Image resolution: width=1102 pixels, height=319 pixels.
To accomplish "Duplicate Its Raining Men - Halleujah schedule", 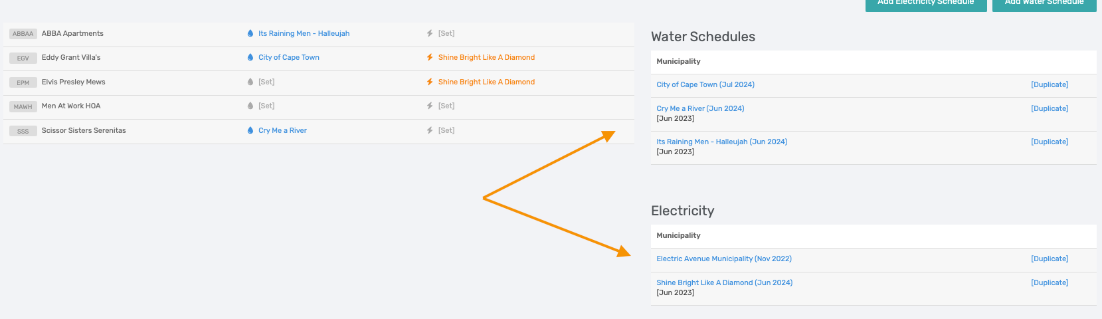I will click(x=1050, y=142).
